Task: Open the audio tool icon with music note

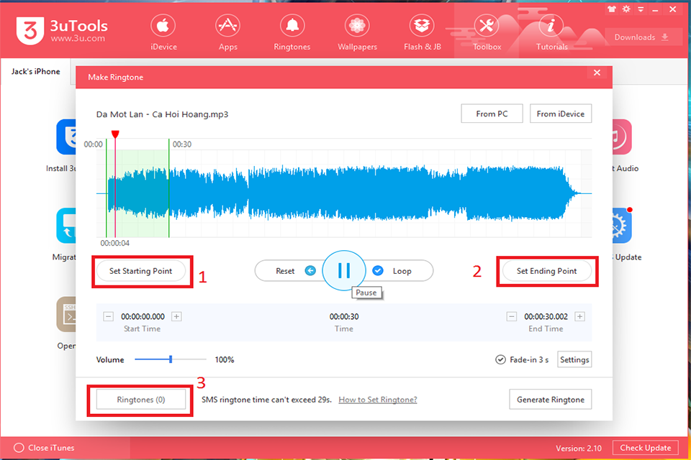Action: [x=622, y=137]
